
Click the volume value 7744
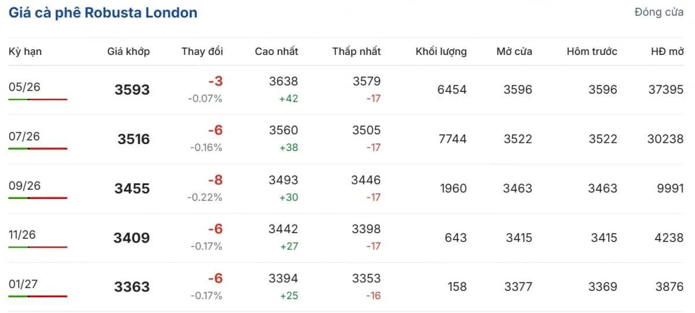[x=452, y=139]
